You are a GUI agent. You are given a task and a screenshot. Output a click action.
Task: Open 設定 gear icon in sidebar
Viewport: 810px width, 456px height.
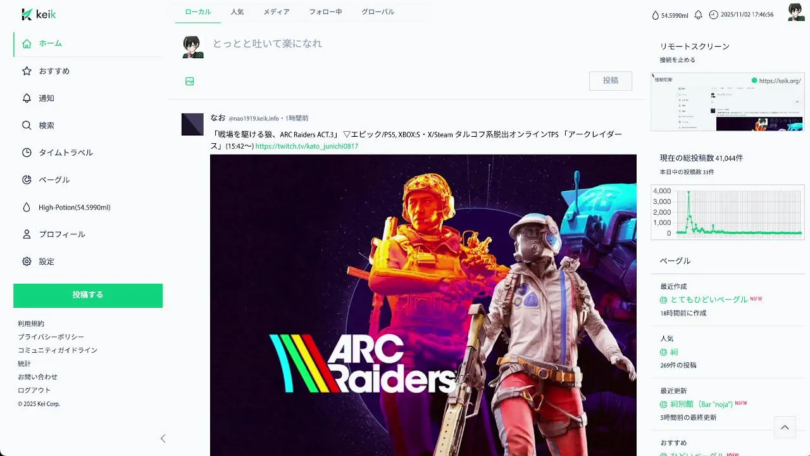coord(27,262)
